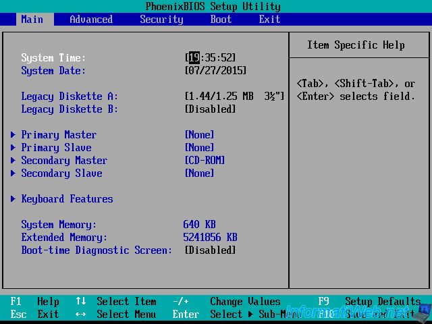The width and height of the screenshot is (432, 324).
Task: Select the System Date label
Action: coord(53,71)
